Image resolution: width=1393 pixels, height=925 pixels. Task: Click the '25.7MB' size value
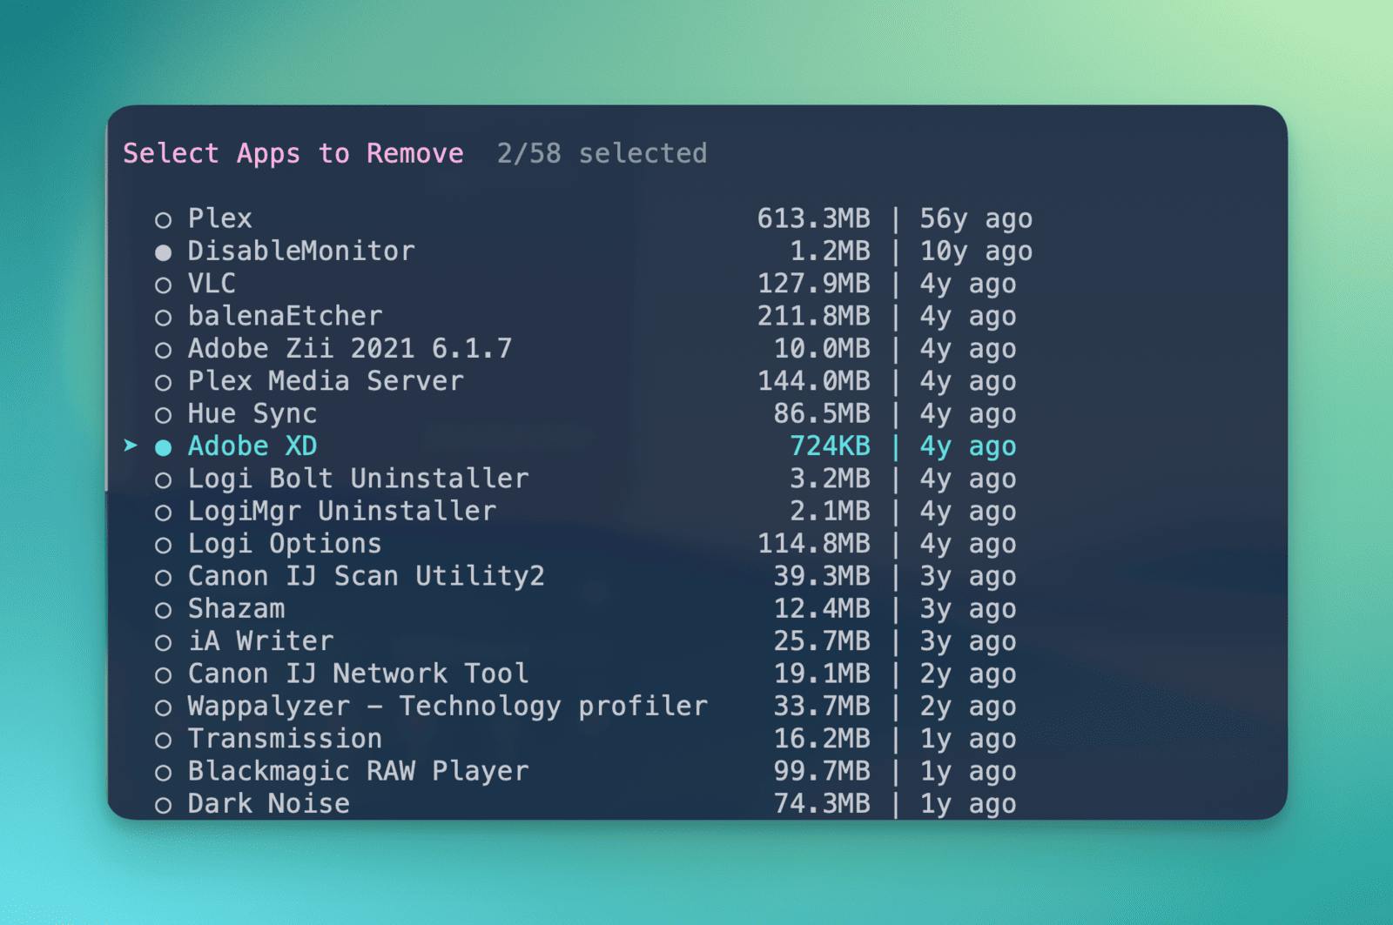(822, 640)
